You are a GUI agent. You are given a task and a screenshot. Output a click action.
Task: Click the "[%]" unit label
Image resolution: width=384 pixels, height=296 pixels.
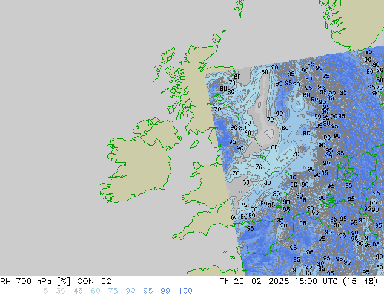[63, 282]
